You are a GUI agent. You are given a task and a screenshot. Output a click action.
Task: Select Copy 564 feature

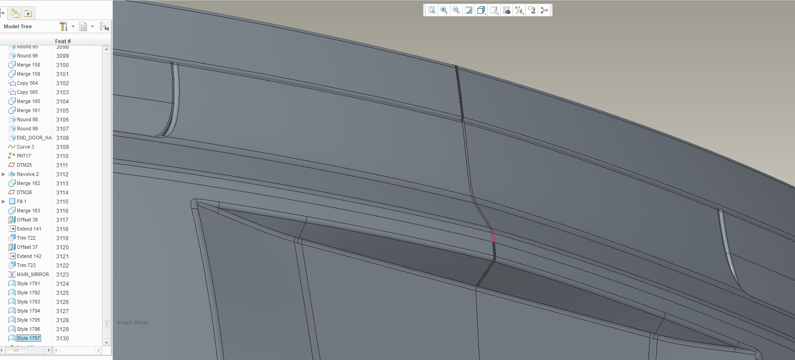(27, 83)
